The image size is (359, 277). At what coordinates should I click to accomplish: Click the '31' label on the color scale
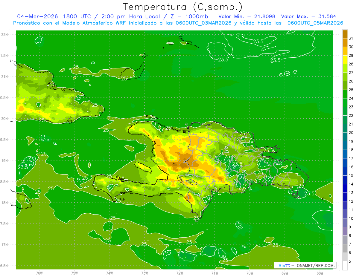[x=351, y=38]
